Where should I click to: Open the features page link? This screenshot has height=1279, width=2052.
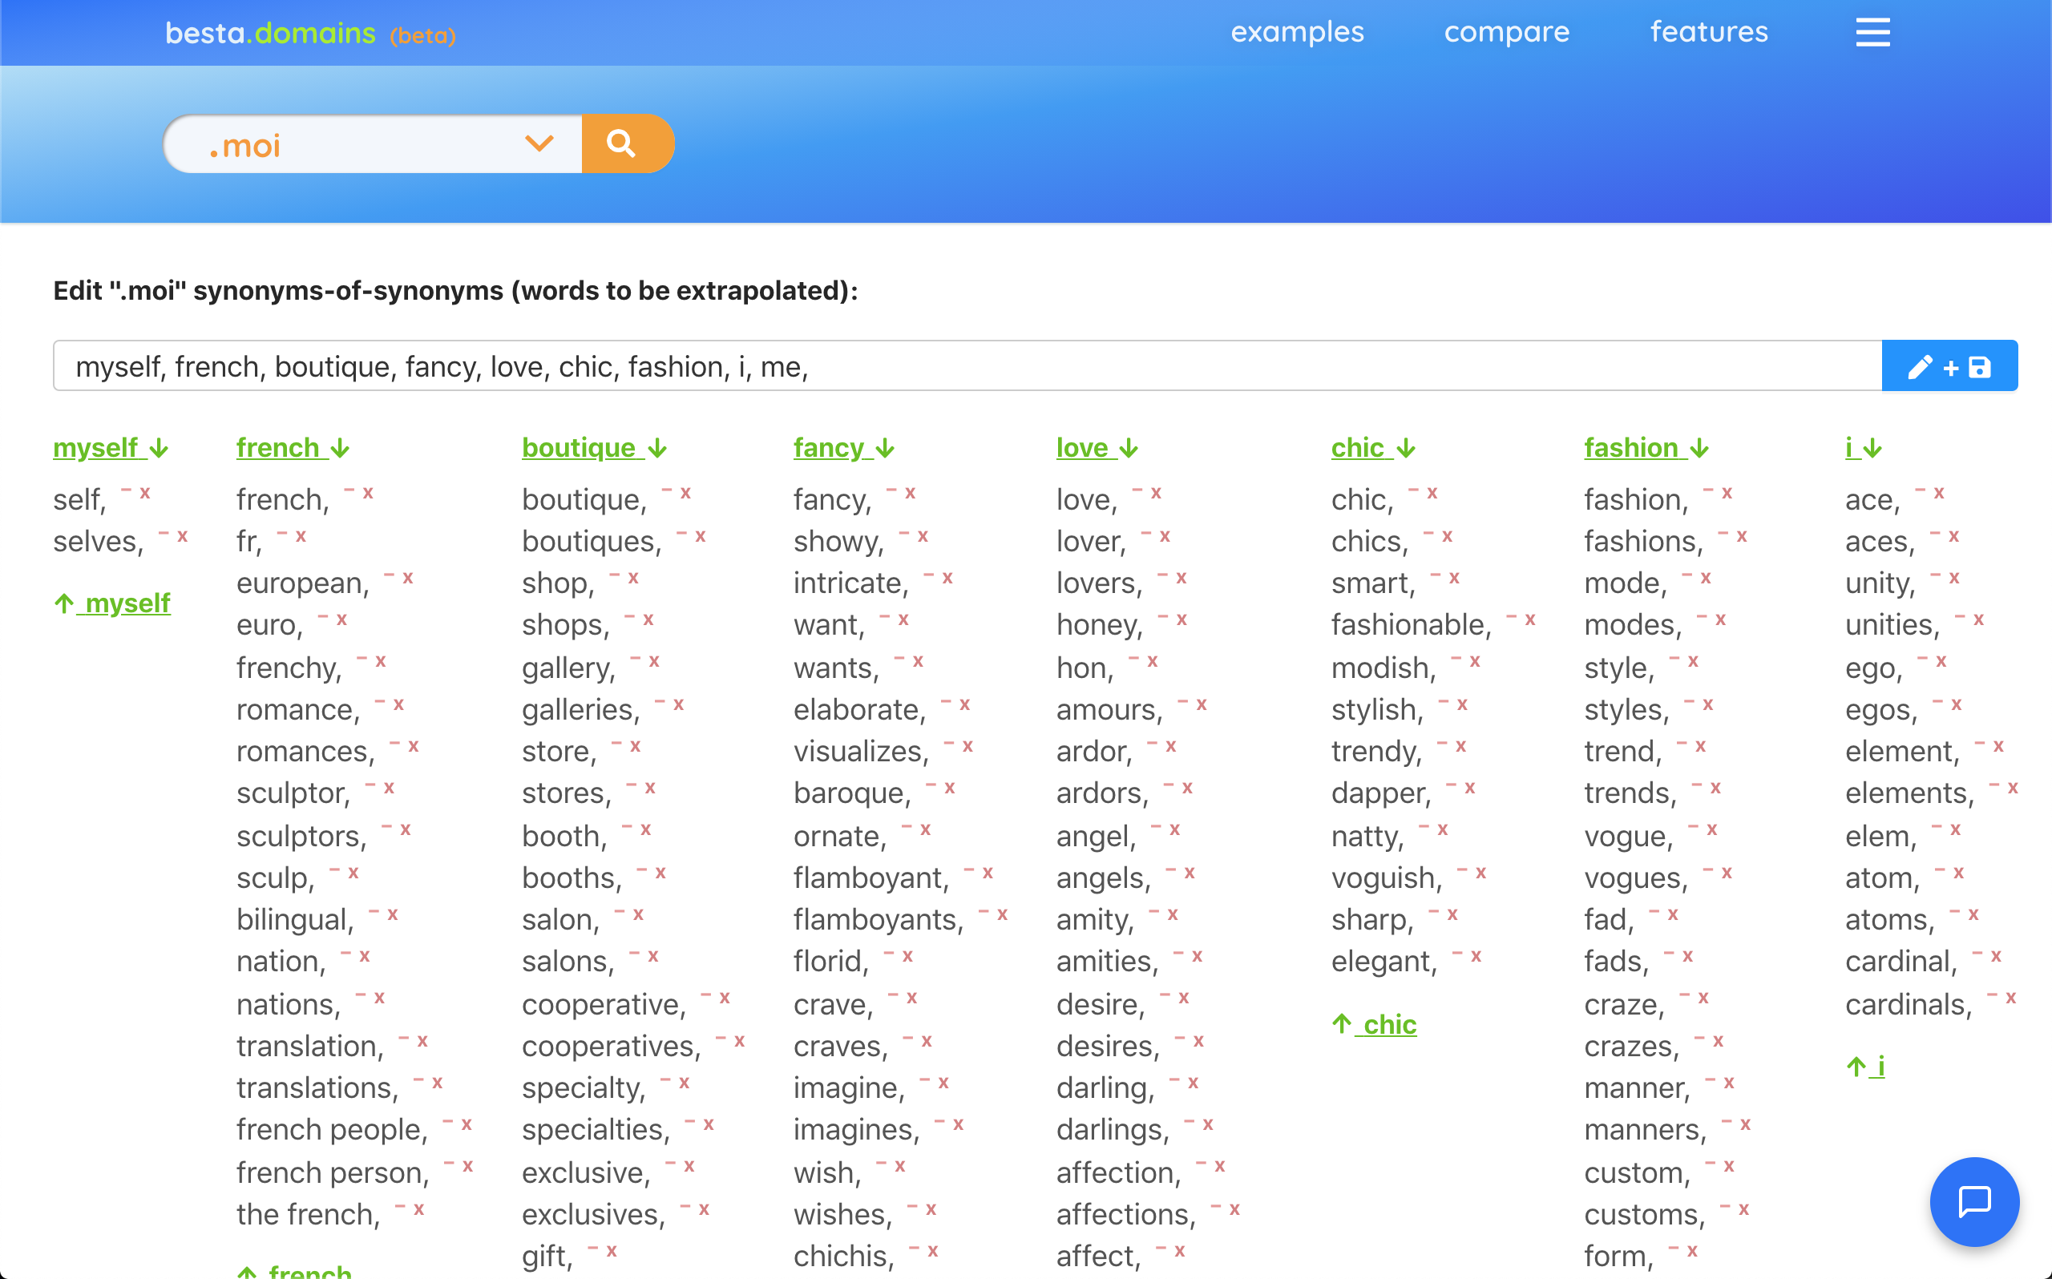[x=1708, y=32]
